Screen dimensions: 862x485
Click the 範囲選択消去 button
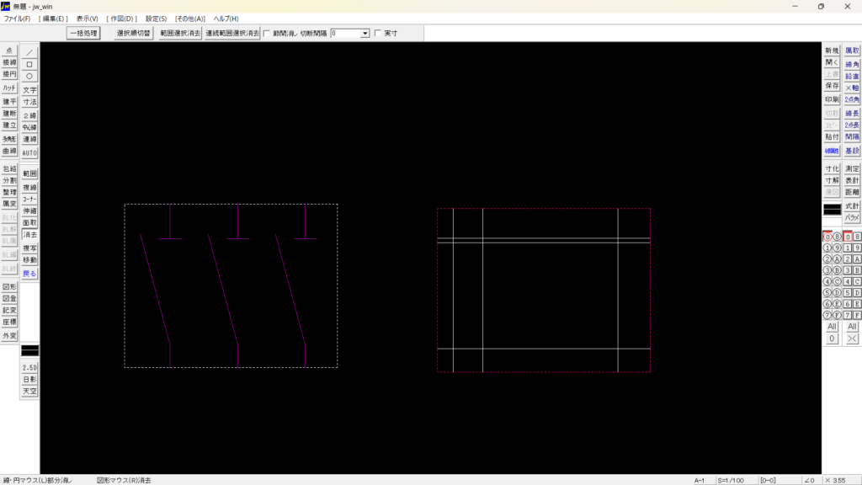point(180,34)
